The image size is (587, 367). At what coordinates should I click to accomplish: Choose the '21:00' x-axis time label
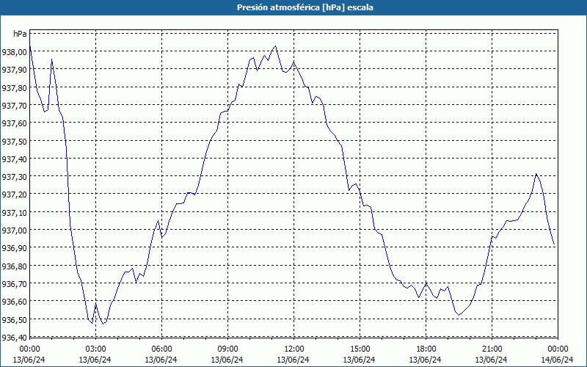click(x=492, y=349)
